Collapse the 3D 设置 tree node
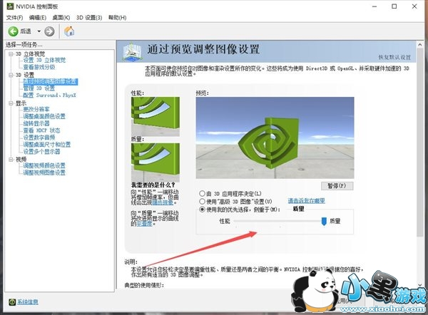Viewport: 428px width, 315px height. point(11,75)
